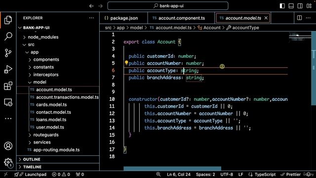
Task: Open loans.model.ts file
Action: pos(51,120)
